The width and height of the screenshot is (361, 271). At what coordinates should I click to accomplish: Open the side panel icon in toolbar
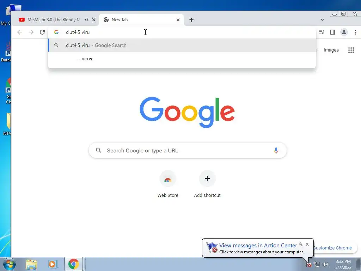333,32
